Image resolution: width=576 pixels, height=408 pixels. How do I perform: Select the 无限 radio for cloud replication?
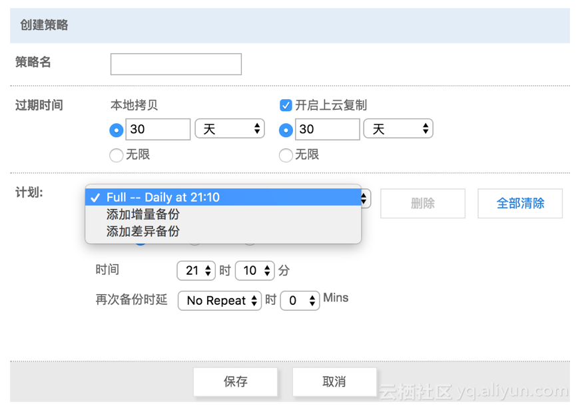(286, 155)
